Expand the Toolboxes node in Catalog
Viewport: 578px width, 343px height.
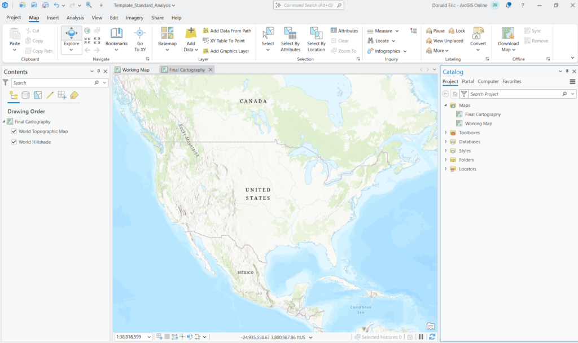pyautogui.click(x=445, y=133)
